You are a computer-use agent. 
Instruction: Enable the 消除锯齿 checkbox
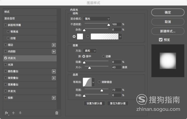pyautogui.click(x=99, y=82)
